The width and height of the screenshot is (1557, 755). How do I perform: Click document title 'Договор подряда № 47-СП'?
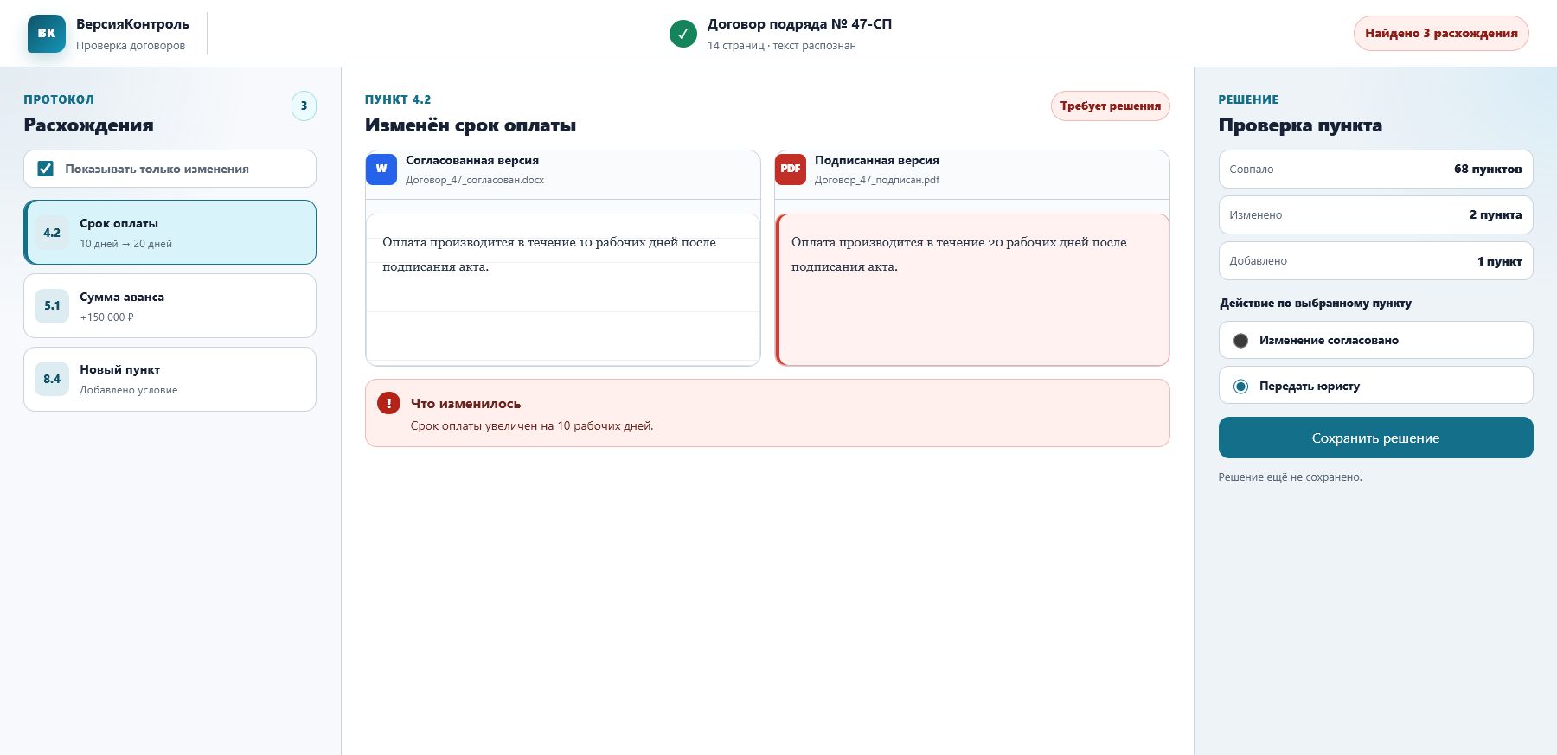pyautogui.click(x=799, y=24)
